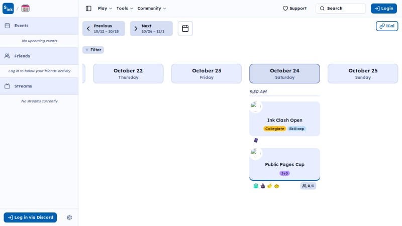Select the October 22 Thursday tab
This screenshot has width=402, height=226.
pyautogui.click(x=128, y=73)
